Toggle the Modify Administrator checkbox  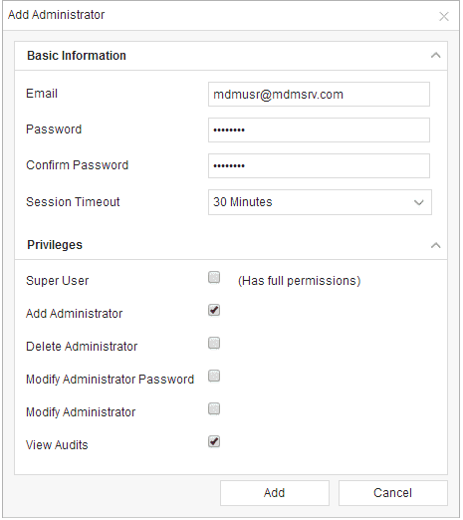(x=214, y=408)
